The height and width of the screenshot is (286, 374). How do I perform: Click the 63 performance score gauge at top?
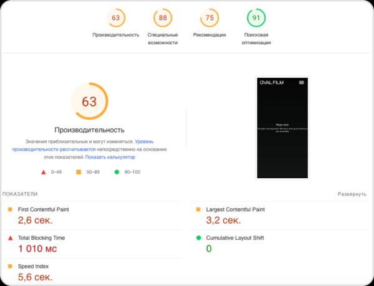115,18
